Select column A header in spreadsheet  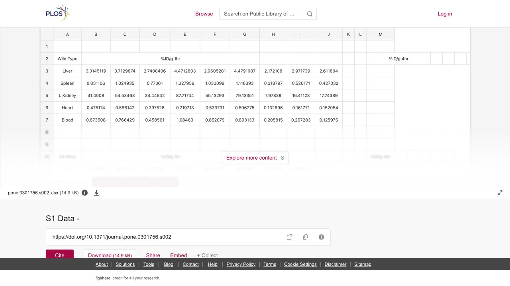point(67,34)
